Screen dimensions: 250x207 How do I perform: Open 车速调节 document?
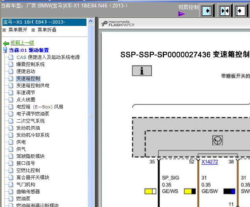pos(26,93)
